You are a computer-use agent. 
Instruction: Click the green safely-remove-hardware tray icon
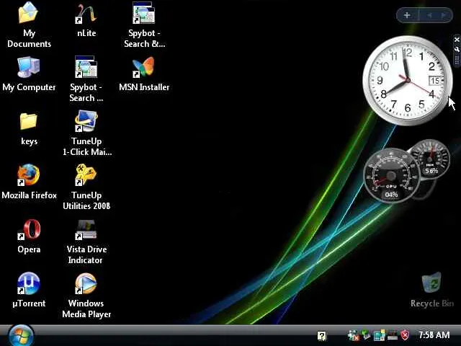366,334
